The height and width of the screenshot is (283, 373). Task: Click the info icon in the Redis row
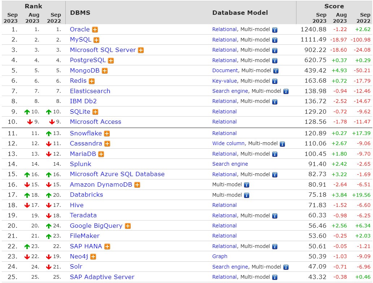(275, 81)
